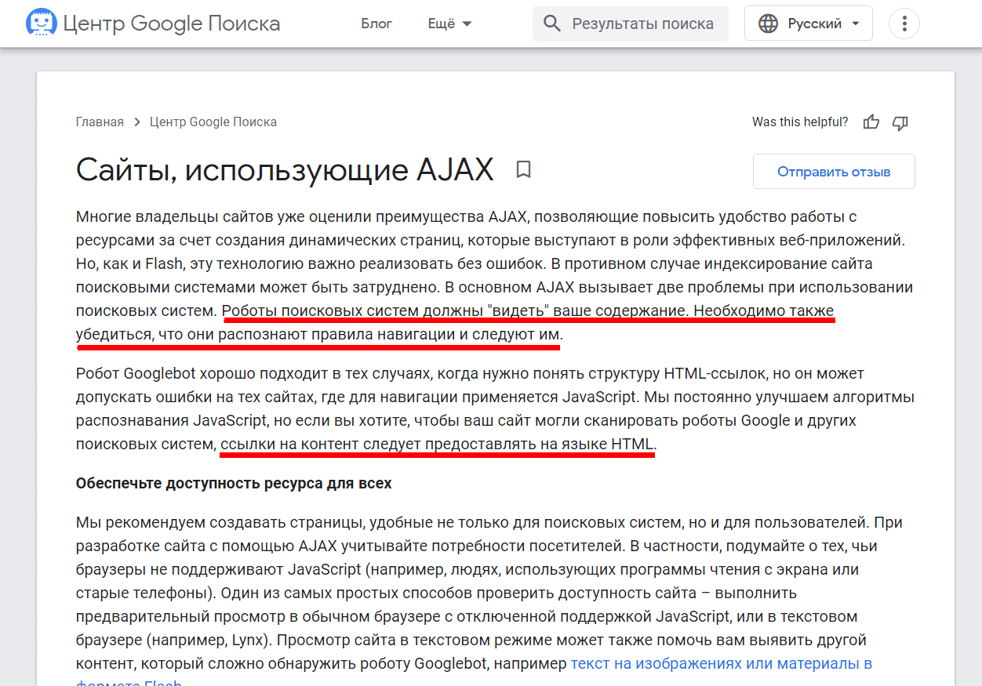Viewport: 982px width, 686px height.
Task: Bookmark the page with the bookmark icon
Action: coord(524,169)
